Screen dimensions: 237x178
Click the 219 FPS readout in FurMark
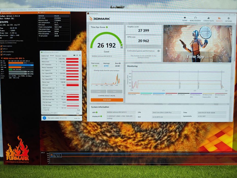pos(4,22)
